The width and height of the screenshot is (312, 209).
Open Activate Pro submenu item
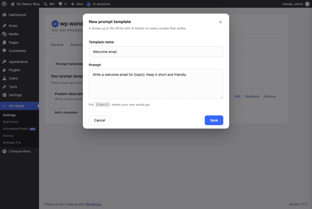point(12,142)
